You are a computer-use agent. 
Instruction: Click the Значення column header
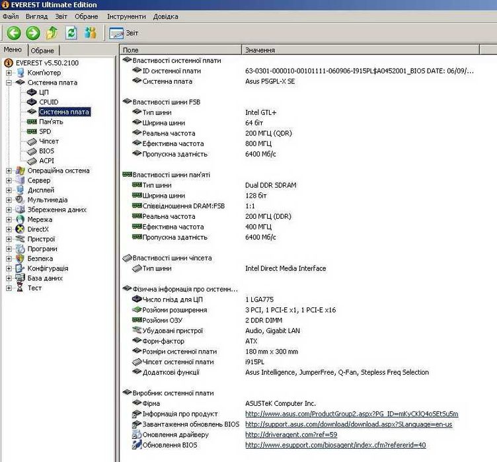coord(361,50)
